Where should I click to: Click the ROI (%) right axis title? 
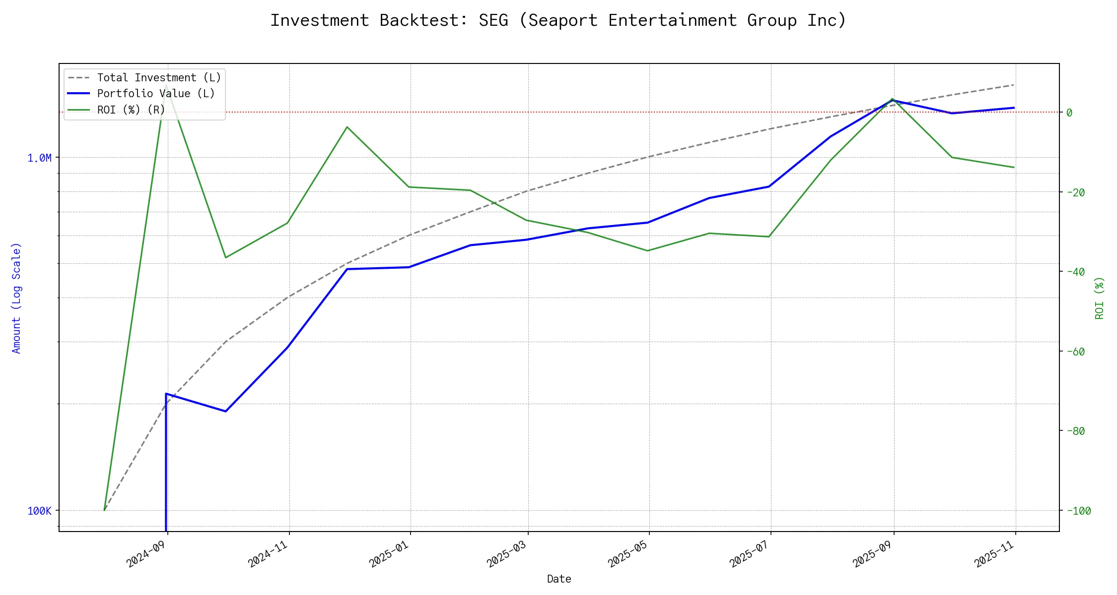pyautogui.click(x=1099, y=298)
